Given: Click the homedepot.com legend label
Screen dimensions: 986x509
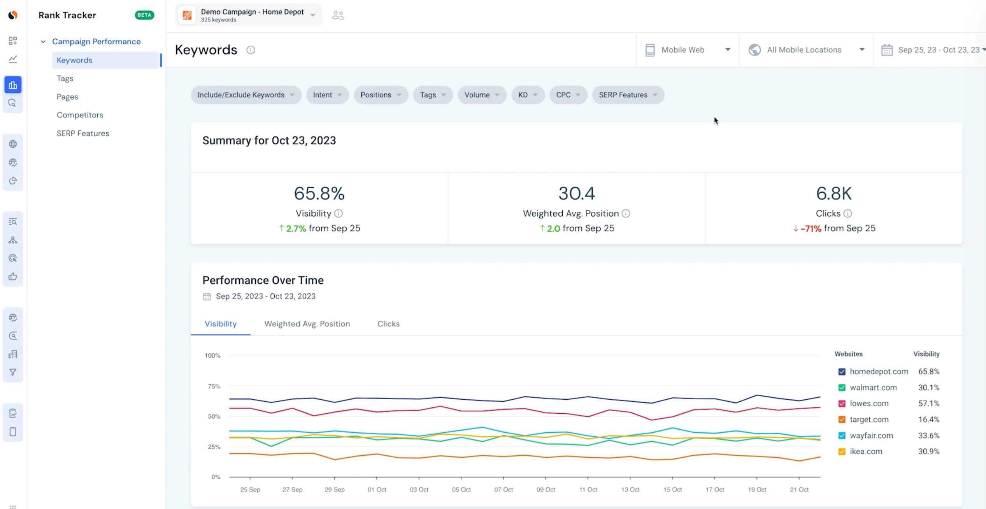Looking at the screenshot, I should click(x=879, y=372).
